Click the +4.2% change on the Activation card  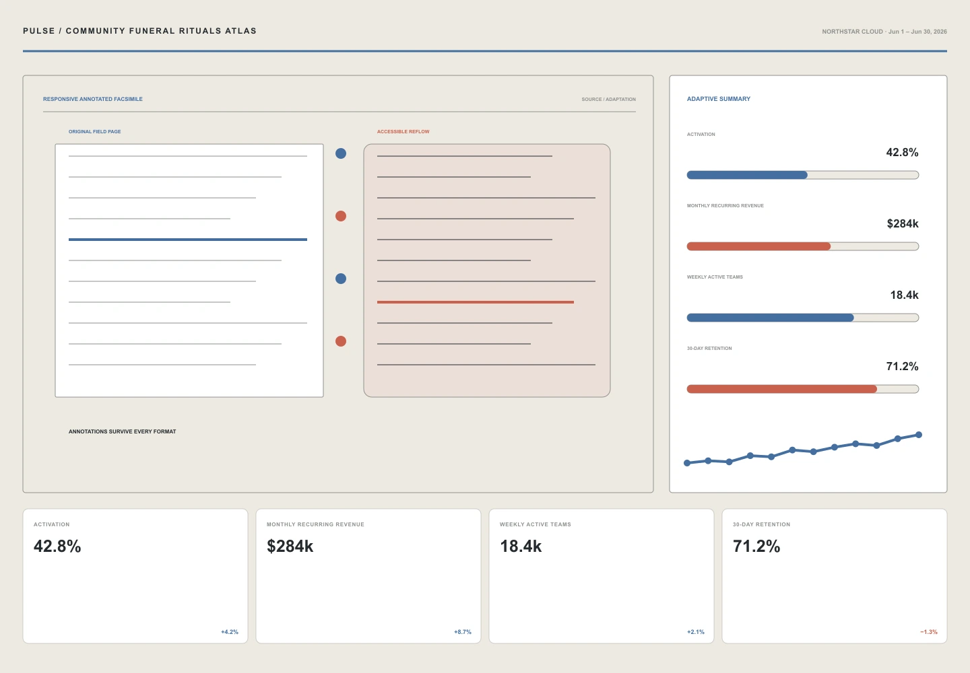(230, 632)
